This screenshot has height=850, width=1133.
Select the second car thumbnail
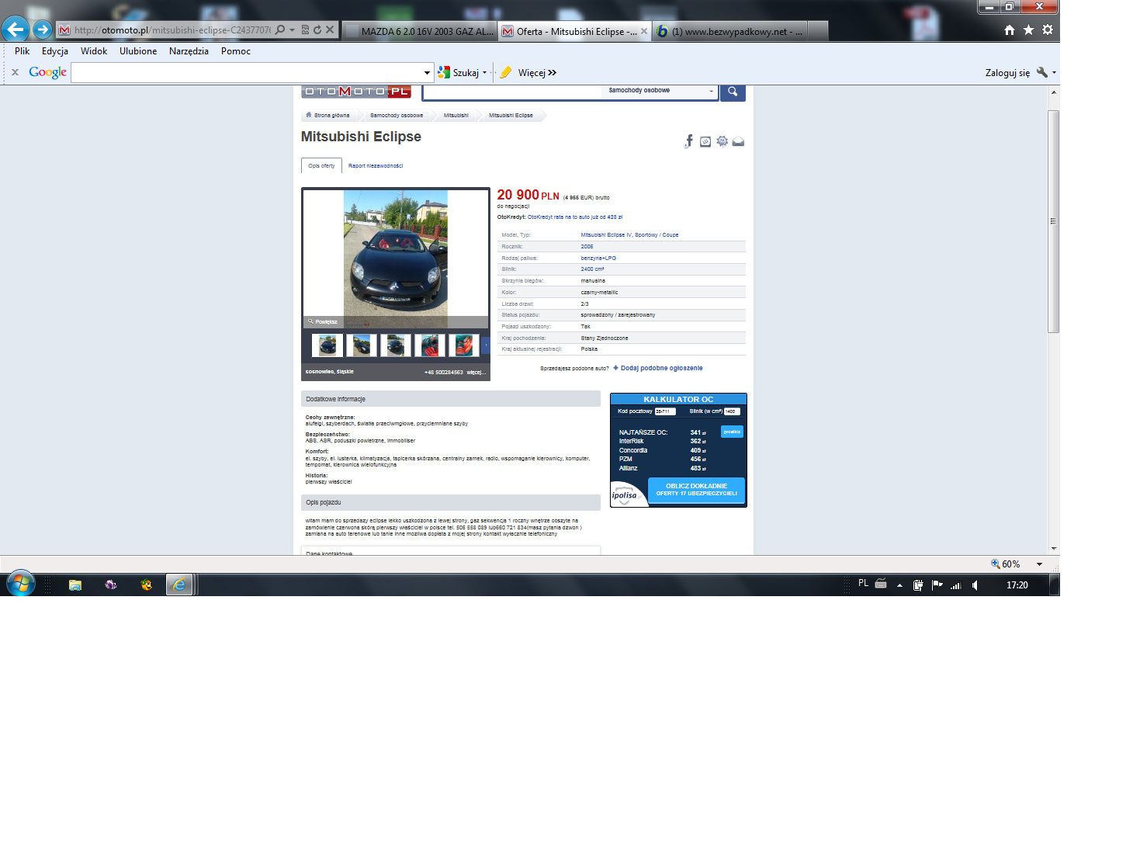(362, 345)
